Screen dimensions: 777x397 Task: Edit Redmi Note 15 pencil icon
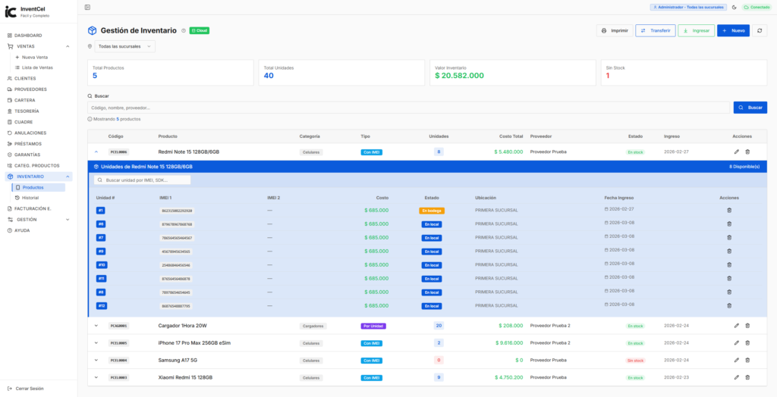point(736,152)
